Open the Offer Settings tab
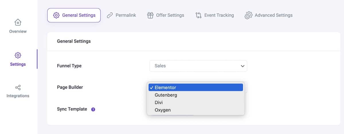The image size is (344, 134). (166, 15)
